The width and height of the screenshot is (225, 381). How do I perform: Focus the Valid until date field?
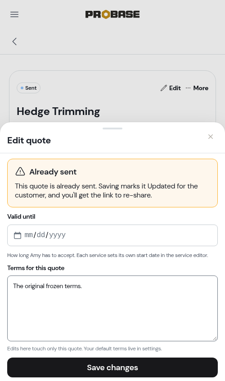tap(112, 235)
